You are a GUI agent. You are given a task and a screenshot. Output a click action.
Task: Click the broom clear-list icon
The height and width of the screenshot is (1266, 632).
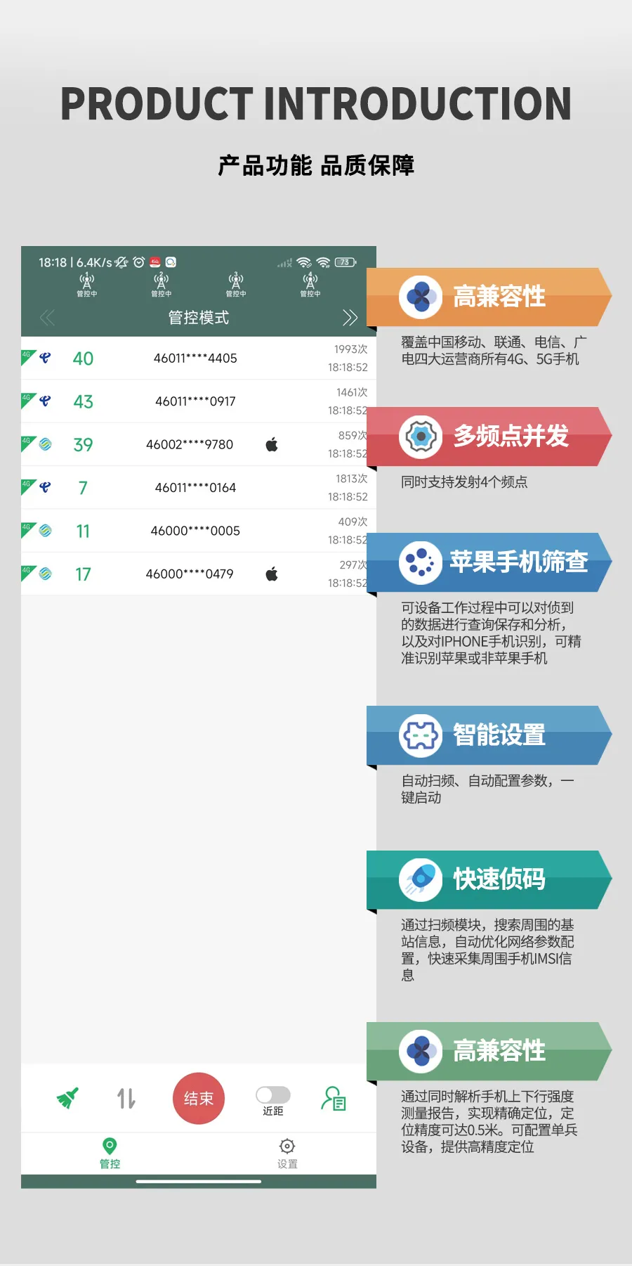67,1098
